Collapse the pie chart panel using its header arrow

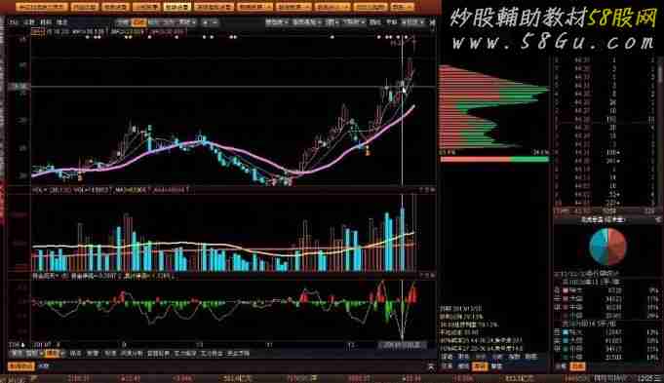coord(658,219)
